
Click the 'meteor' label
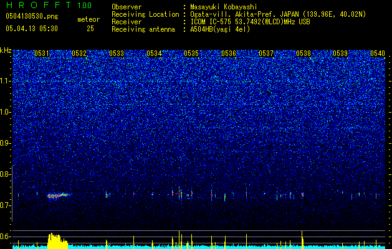88,19
